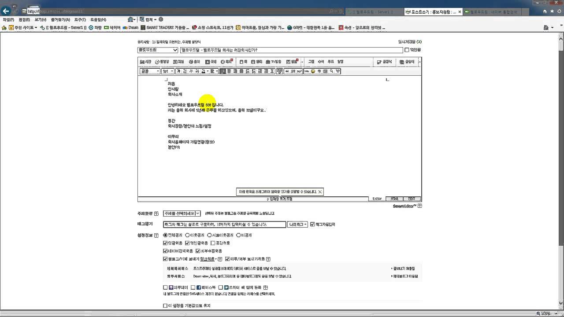Switch to the TEXT editor tab
The width and height of the screenshot is (564, 317).
click(412, 199)
